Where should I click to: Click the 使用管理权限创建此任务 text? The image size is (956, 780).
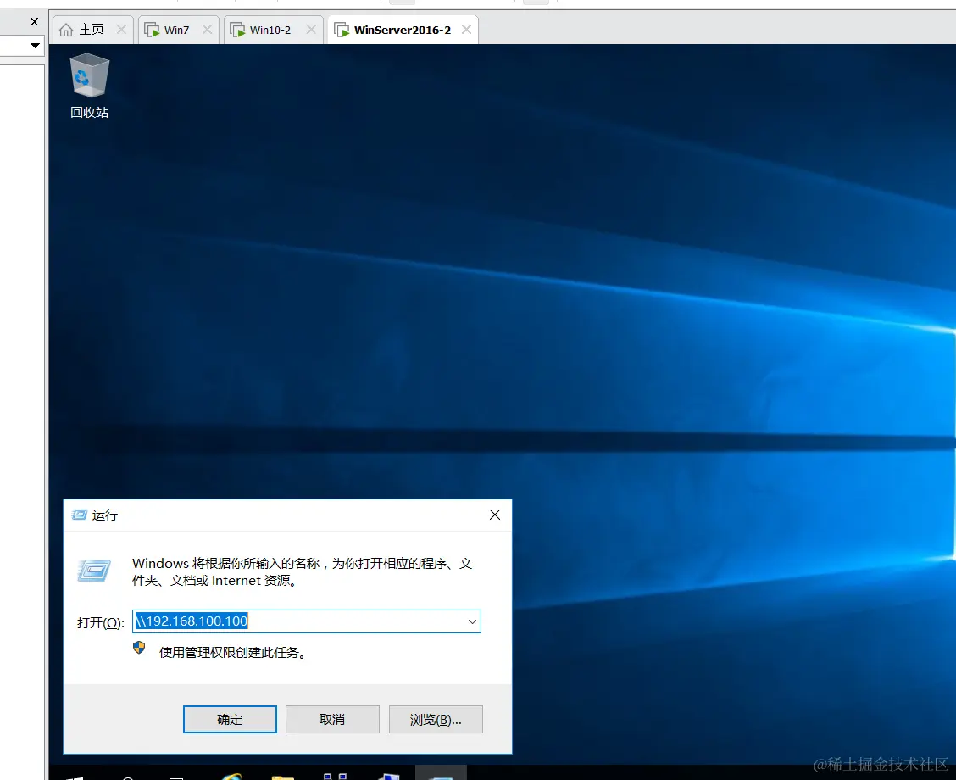(232, 653)
